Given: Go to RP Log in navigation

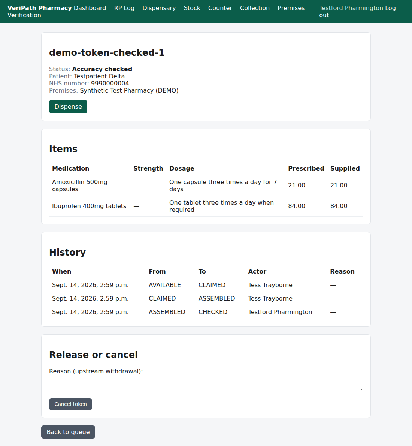Looking at the screenshot, I should pyautogui.click(x=124, y=8).
